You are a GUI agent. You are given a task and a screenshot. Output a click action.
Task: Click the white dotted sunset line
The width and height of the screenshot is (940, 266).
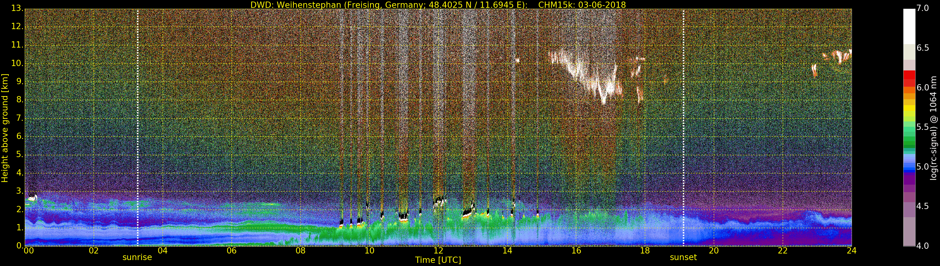coord(683,128)
